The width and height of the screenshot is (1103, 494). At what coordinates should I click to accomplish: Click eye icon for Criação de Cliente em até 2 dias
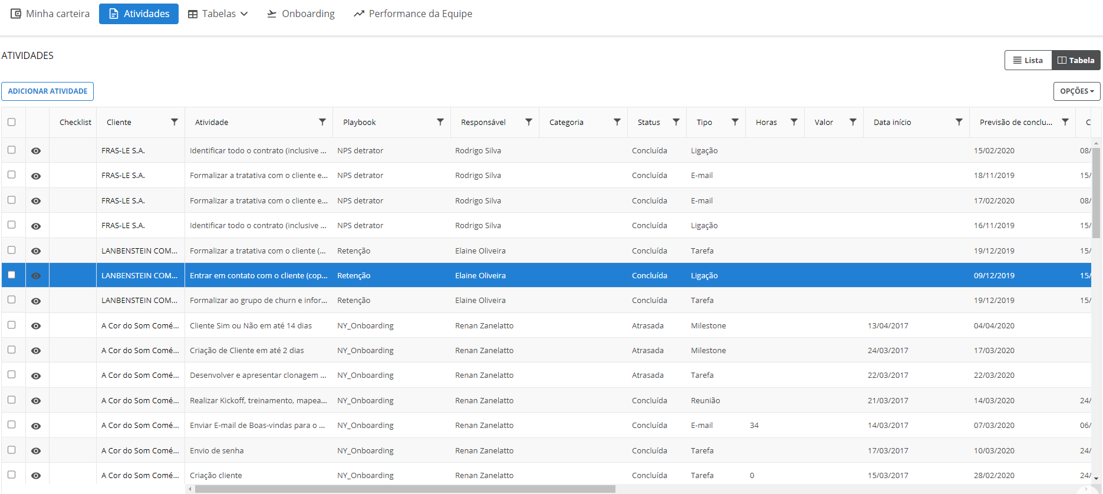pyautogui.click(x=36, y=351)
